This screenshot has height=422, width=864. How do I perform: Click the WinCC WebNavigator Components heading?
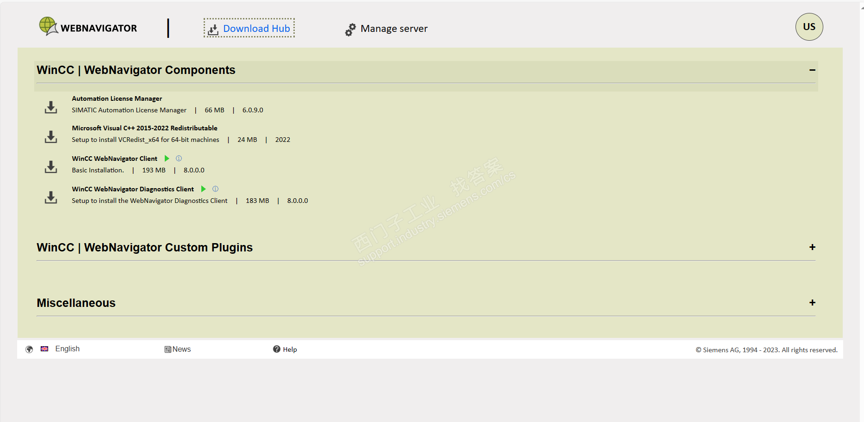136,70
